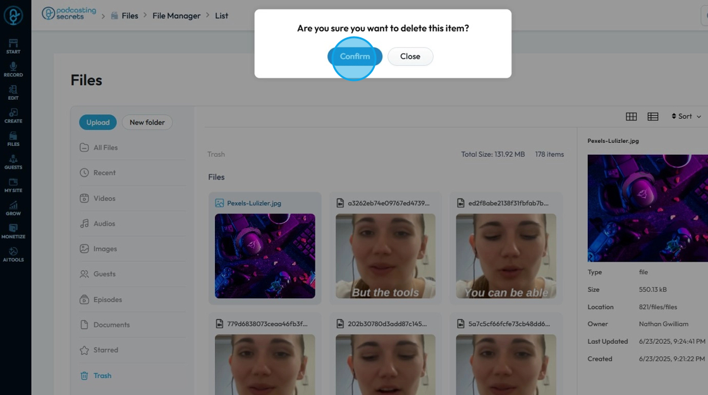Click the Pexels-Lulizler.jpg thumbnail in grid
Viewport: 708px width, 395px height.
click(265, 256)
